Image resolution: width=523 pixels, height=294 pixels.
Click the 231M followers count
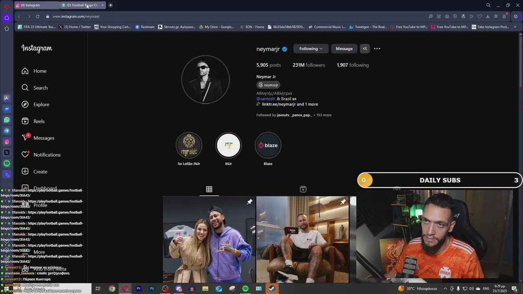tap(309, 65)
